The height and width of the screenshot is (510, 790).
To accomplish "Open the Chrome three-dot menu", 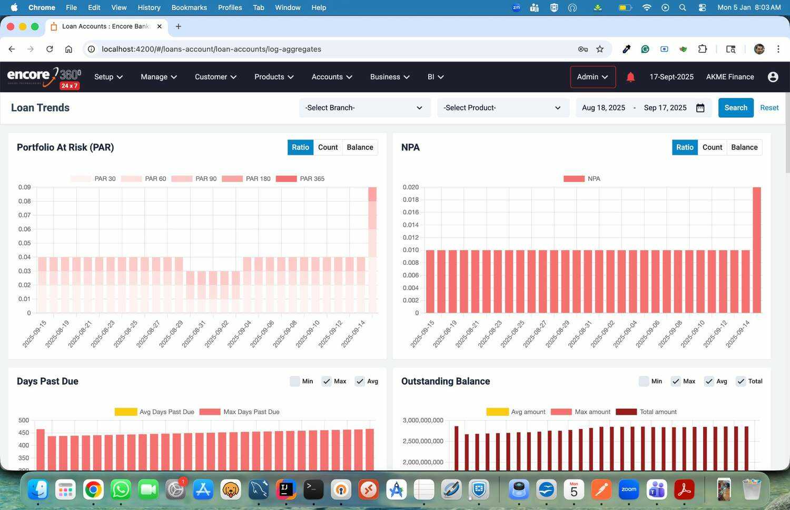I will click(x=778, y=49).
